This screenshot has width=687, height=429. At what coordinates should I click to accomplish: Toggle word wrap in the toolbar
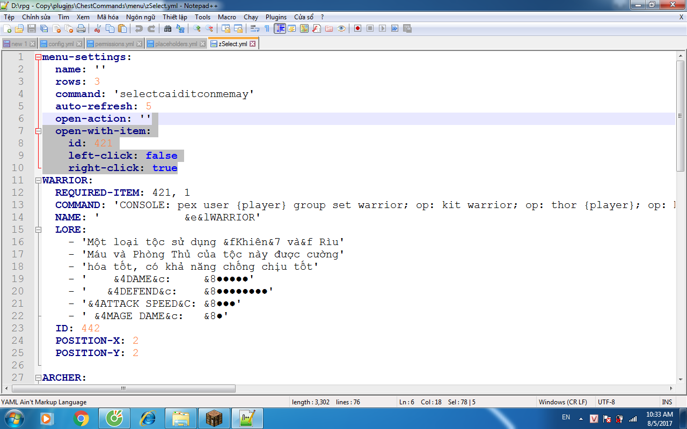(255, 28)
